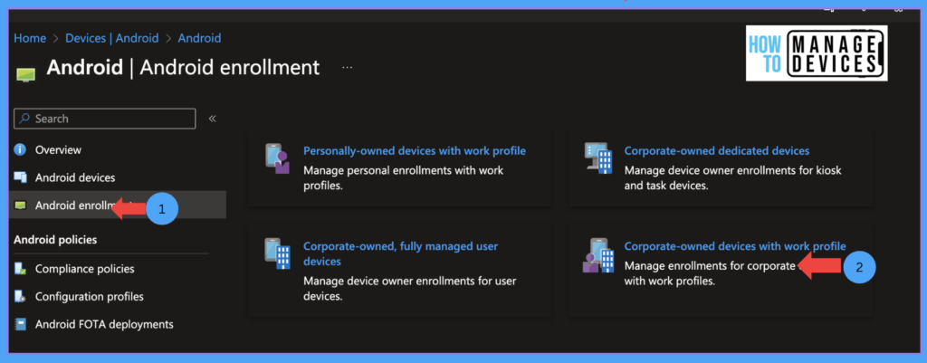Screen dimensions: 927x363
Task: Click 'Manage device owner enrollments for user devices' text
Action: pyautogui.click(x=410, y=289)
